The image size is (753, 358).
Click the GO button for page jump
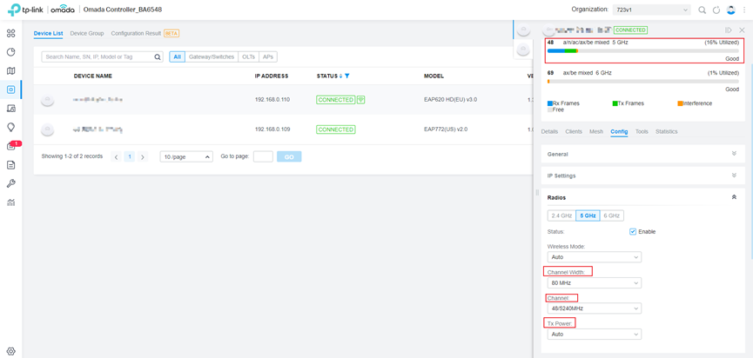289,157
